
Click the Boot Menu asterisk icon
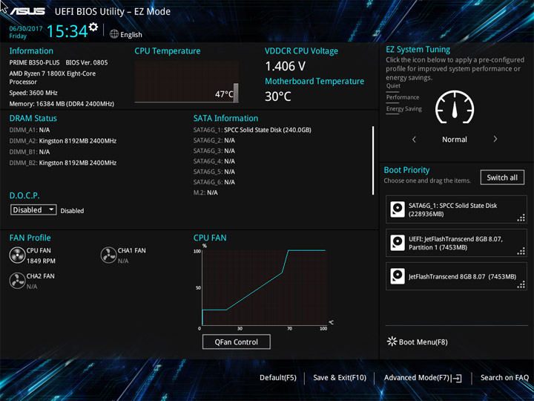pos(392,342)
